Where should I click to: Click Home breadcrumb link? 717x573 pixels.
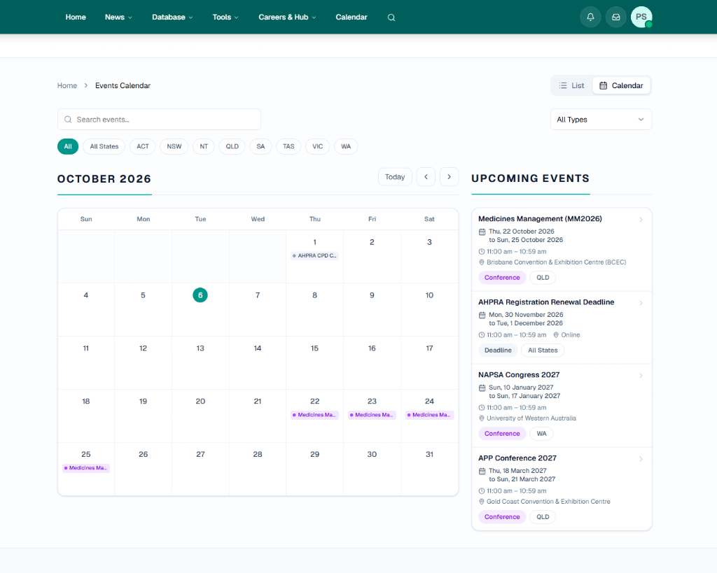(x=67, y=85)
